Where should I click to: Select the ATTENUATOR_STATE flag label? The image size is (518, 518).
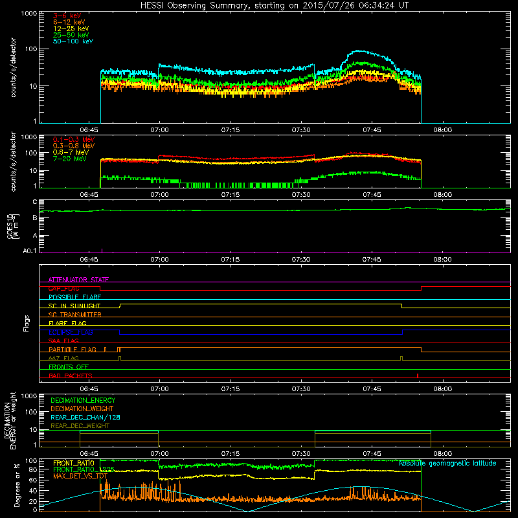pyautogui.click(x=78, y=280)
